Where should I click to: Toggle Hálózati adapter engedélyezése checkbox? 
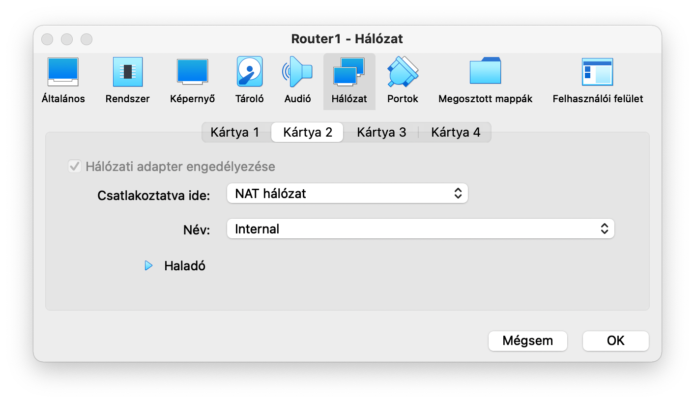75,167
